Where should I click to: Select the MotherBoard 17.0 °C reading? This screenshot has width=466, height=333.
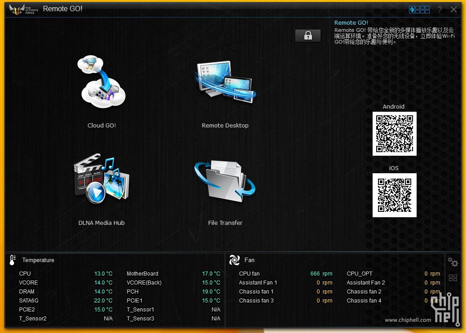211,274
